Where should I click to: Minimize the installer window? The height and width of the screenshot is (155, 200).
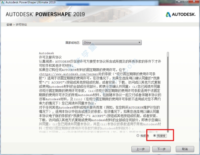coord(179,2)
